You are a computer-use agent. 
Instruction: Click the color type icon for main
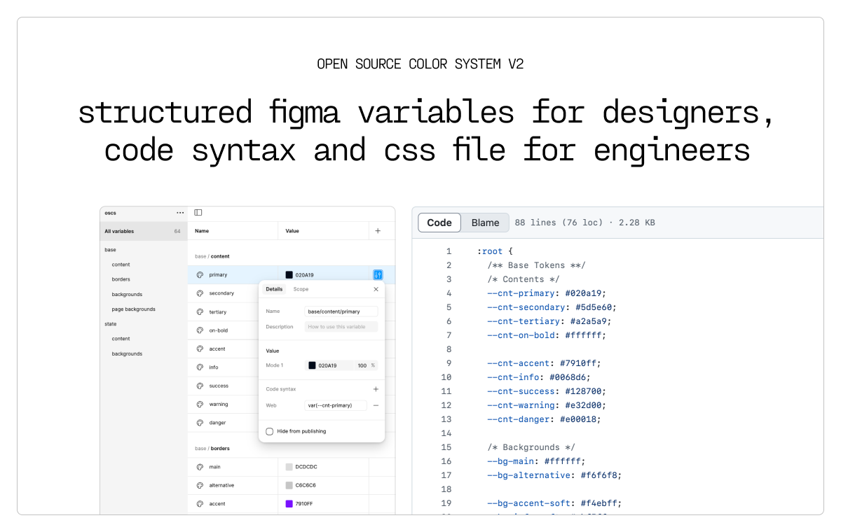click(200, 467)
